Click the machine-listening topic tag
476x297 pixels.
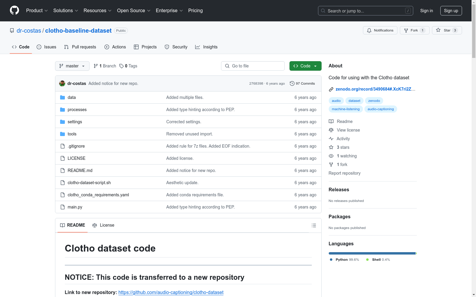coord(346,109)
